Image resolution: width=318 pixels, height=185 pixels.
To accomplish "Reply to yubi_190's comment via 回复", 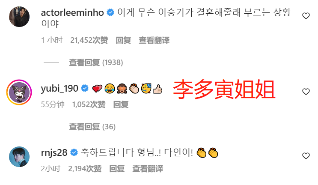I will (121, 104).
